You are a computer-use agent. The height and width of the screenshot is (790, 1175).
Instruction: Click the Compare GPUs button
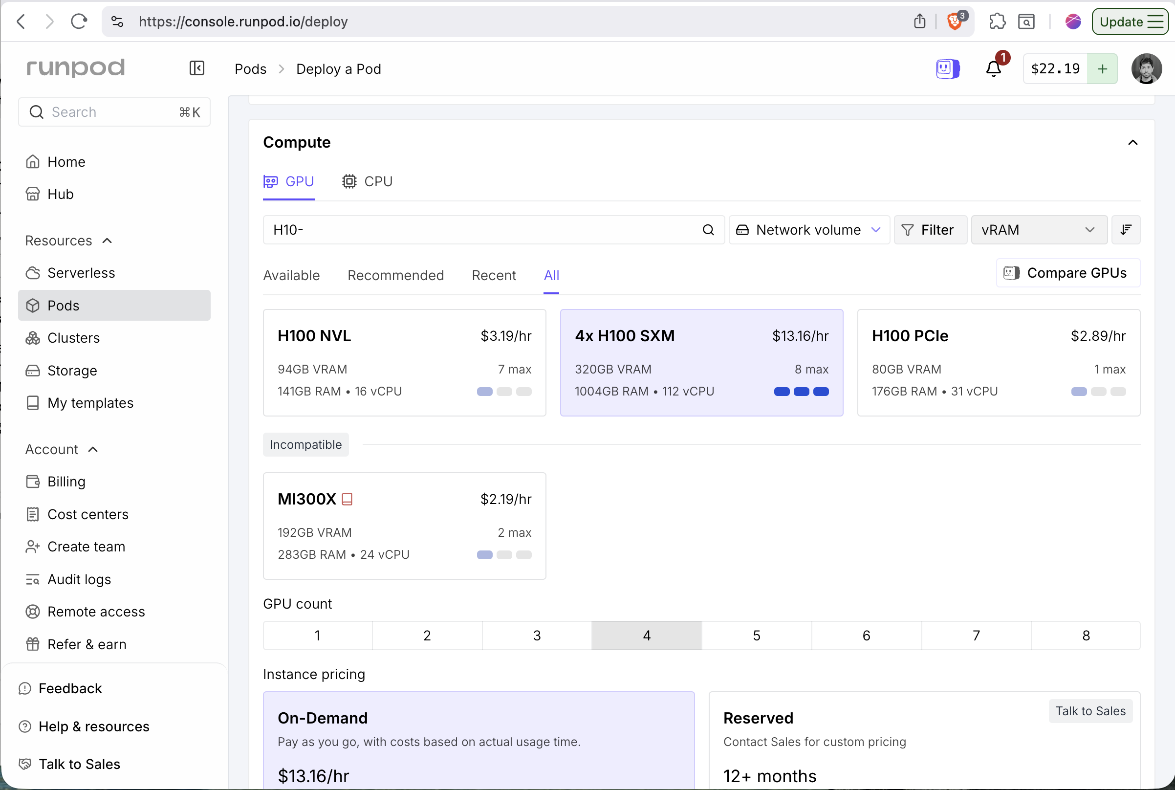[1068, 273]
